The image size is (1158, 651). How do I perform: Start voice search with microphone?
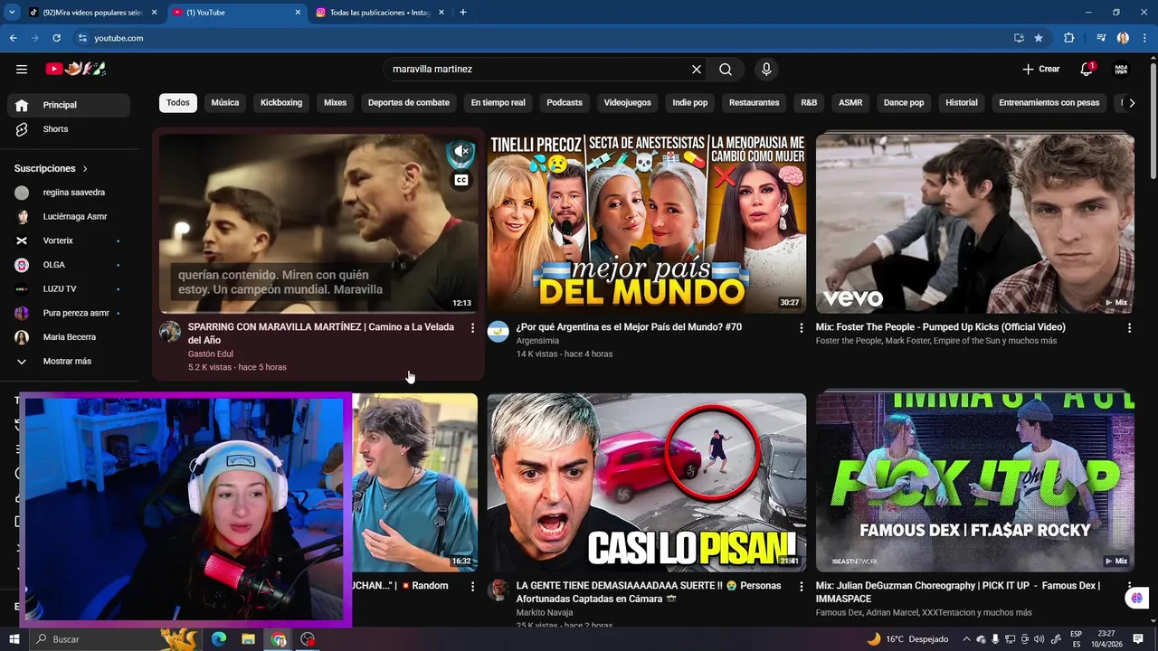[766, 69]
